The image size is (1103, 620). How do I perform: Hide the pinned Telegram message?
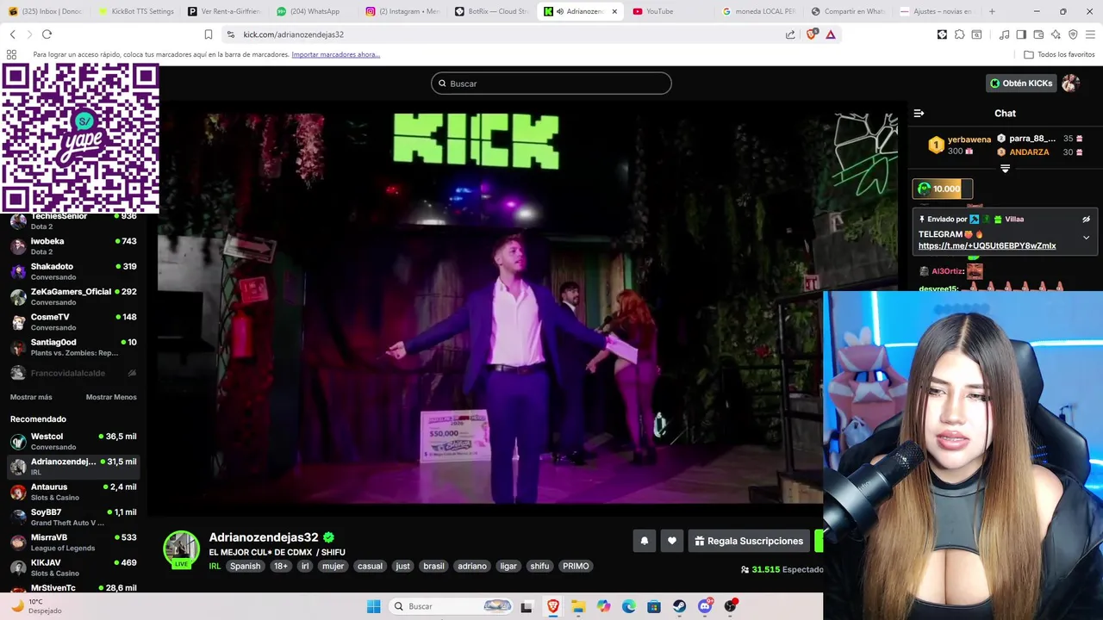[1086, 220]
